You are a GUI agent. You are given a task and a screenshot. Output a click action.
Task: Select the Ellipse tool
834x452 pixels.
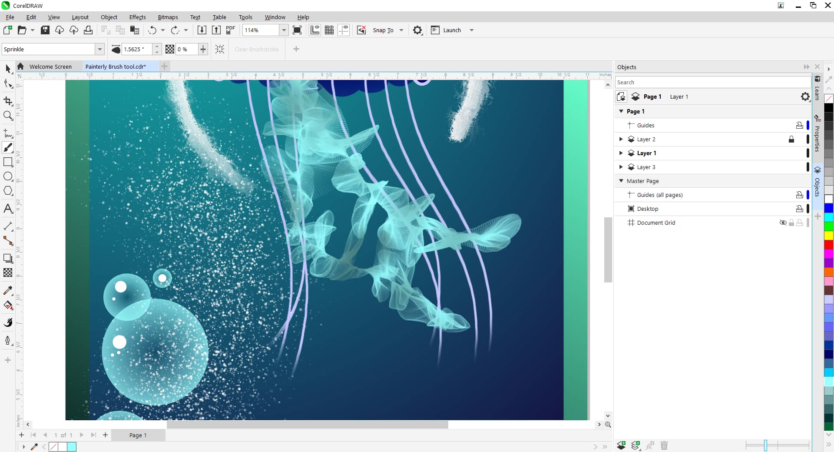click(8, 176)
